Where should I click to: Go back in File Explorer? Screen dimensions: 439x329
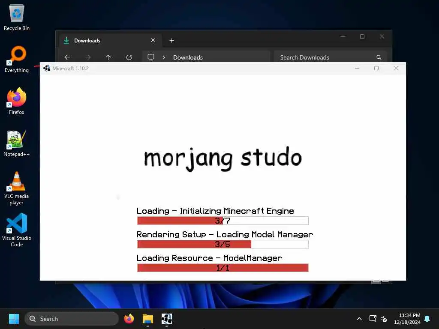(67, 57)
